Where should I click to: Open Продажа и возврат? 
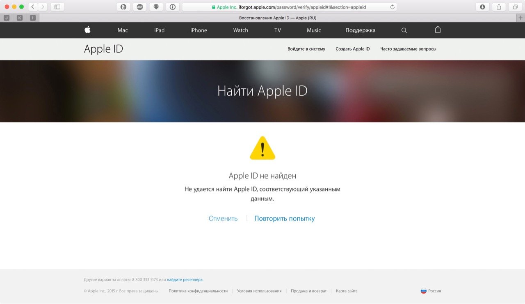click(309, 291)
